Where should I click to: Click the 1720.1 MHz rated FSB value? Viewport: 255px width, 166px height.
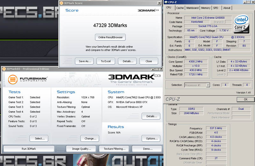[196, 74]
